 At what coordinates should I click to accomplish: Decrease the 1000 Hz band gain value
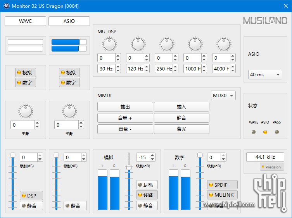tap(204, 60)
